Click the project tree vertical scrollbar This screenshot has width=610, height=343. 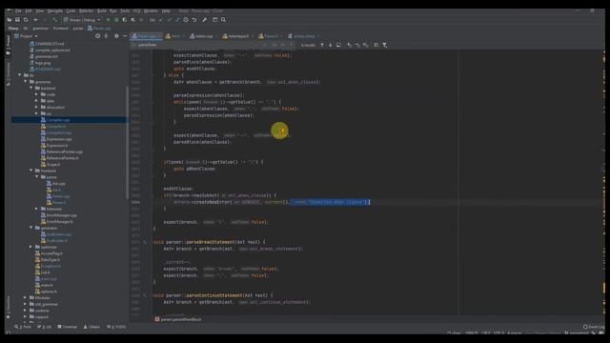127,142
